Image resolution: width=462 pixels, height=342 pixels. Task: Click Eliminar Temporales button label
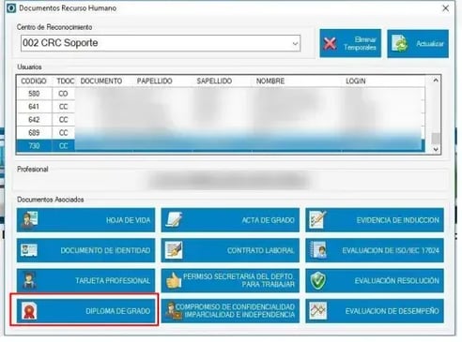pyautogui.click(x=360, y=43)
